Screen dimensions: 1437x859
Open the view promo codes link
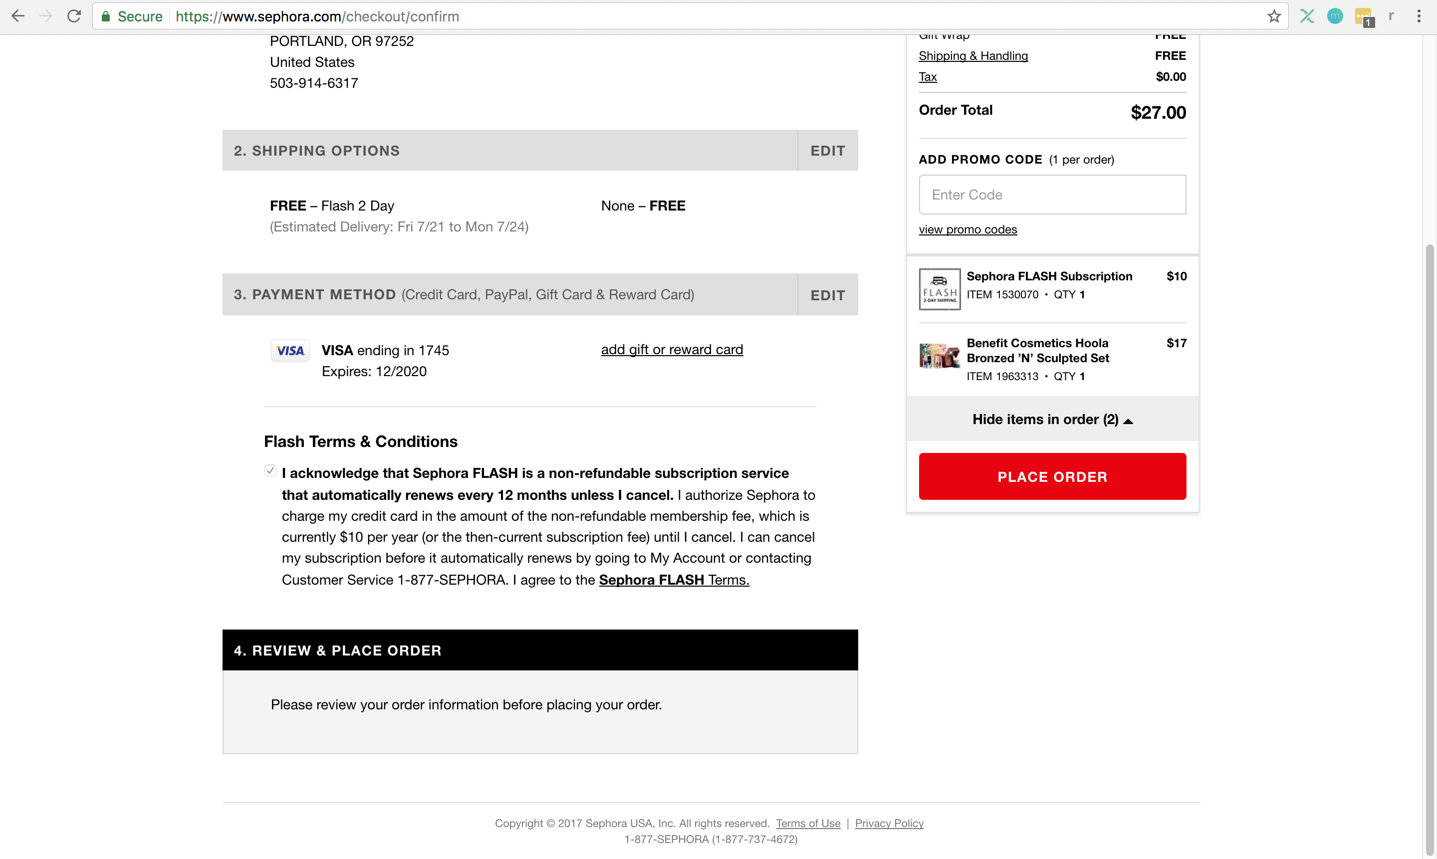pyautogui.click(x=967, y=230)
